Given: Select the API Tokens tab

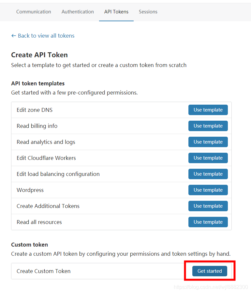Looking at the screenshot, I should pyautogui.click(x=116, y=12).
